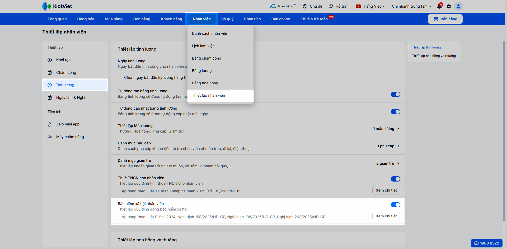This screenshot has height=249, width=507.
Task: Select Bảng chấm công menu entry
Action: click(x=220, y=58)
